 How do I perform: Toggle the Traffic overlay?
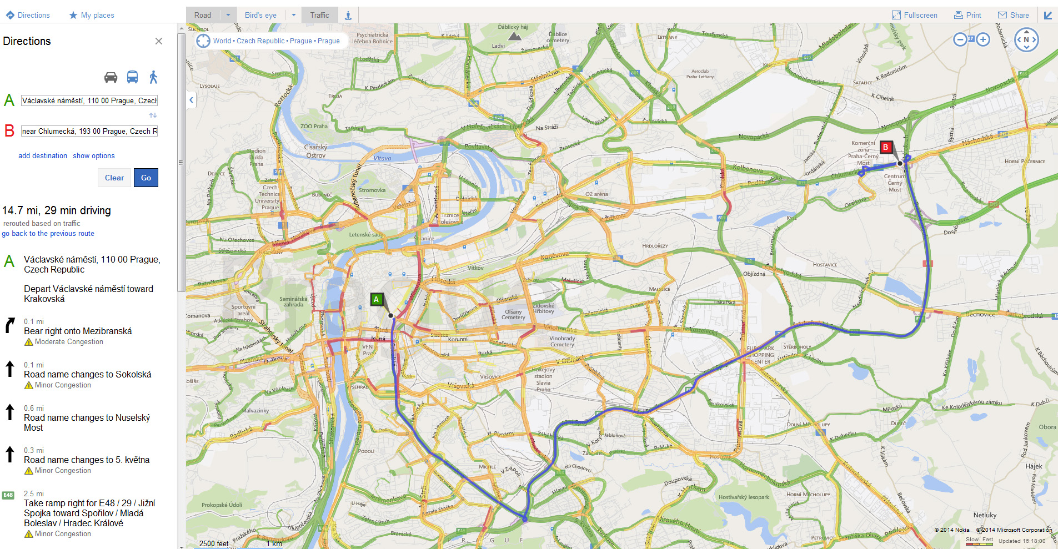(x=319, y=16)
